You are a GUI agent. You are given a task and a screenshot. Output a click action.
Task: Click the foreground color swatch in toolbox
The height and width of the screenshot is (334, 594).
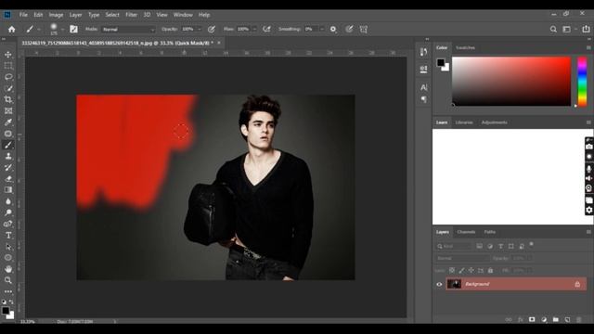tap(5, 311)
